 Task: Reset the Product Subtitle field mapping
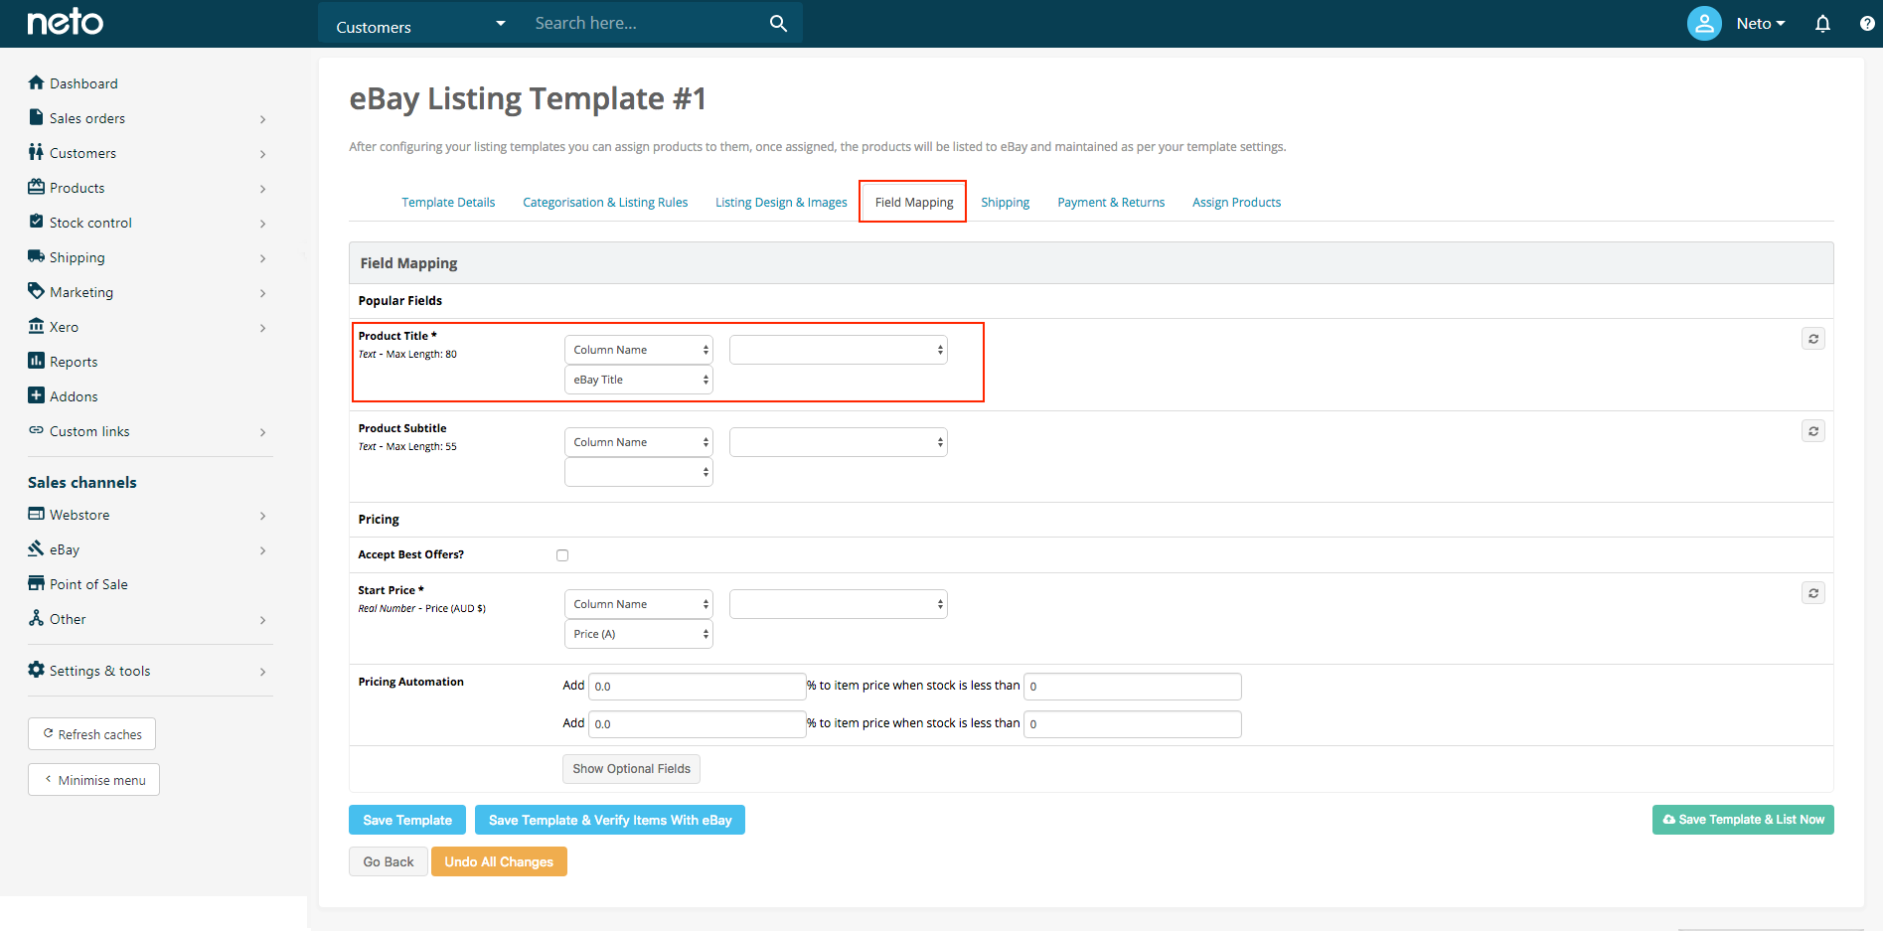click(x=1813, y=431)
